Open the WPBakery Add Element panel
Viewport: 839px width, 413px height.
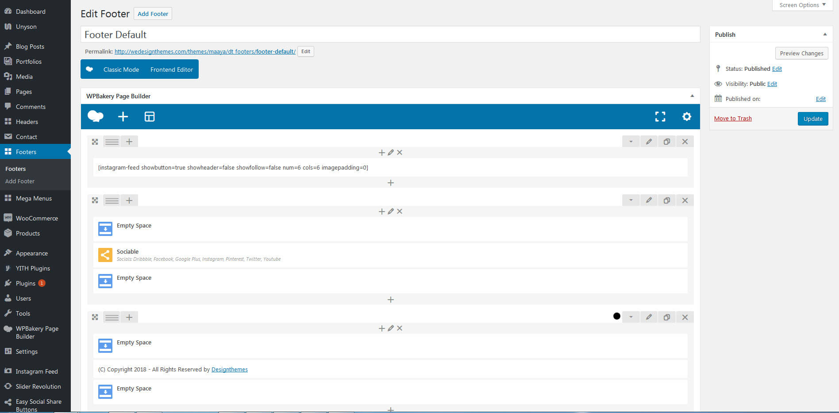coord(123,116)
